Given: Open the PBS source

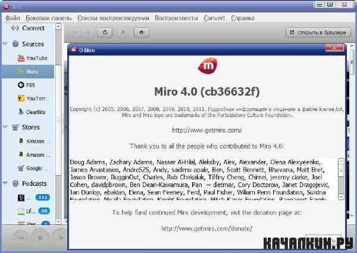Looking at the screenshot, I should coord(27,85).
